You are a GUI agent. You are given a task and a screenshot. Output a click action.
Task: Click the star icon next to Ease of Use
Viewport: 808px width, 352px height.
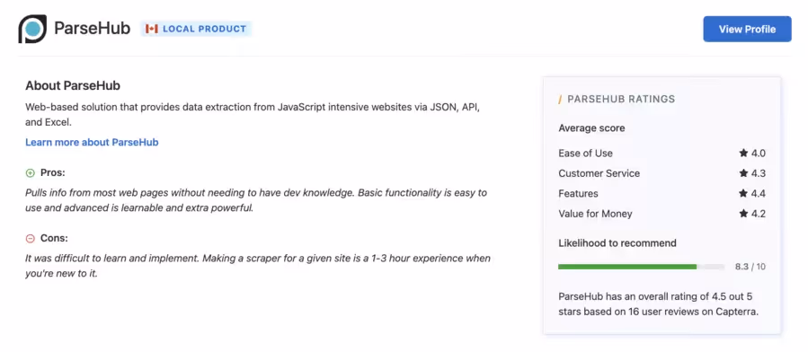point(743,153)
